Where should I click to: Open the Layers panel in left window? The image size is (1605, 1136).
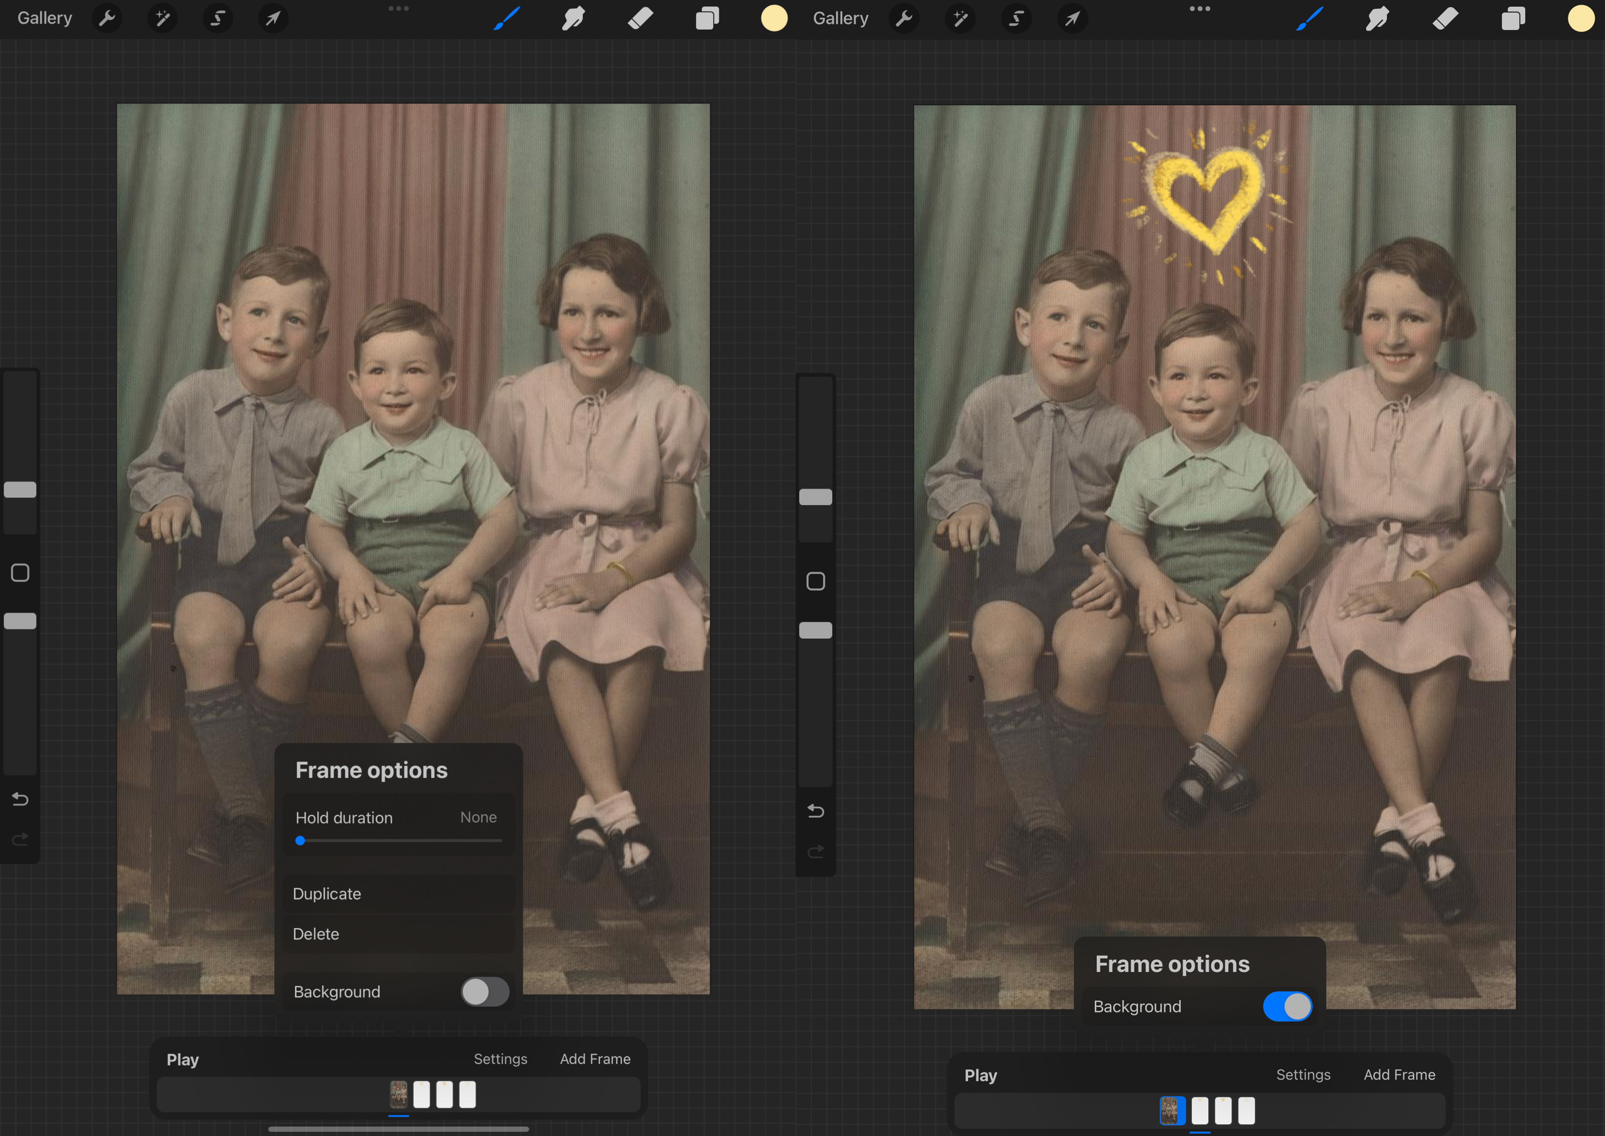(x=707, y=18)
